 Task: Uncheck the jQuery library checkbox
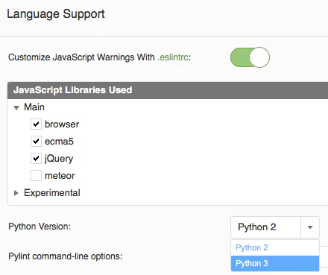click(36, 158)
